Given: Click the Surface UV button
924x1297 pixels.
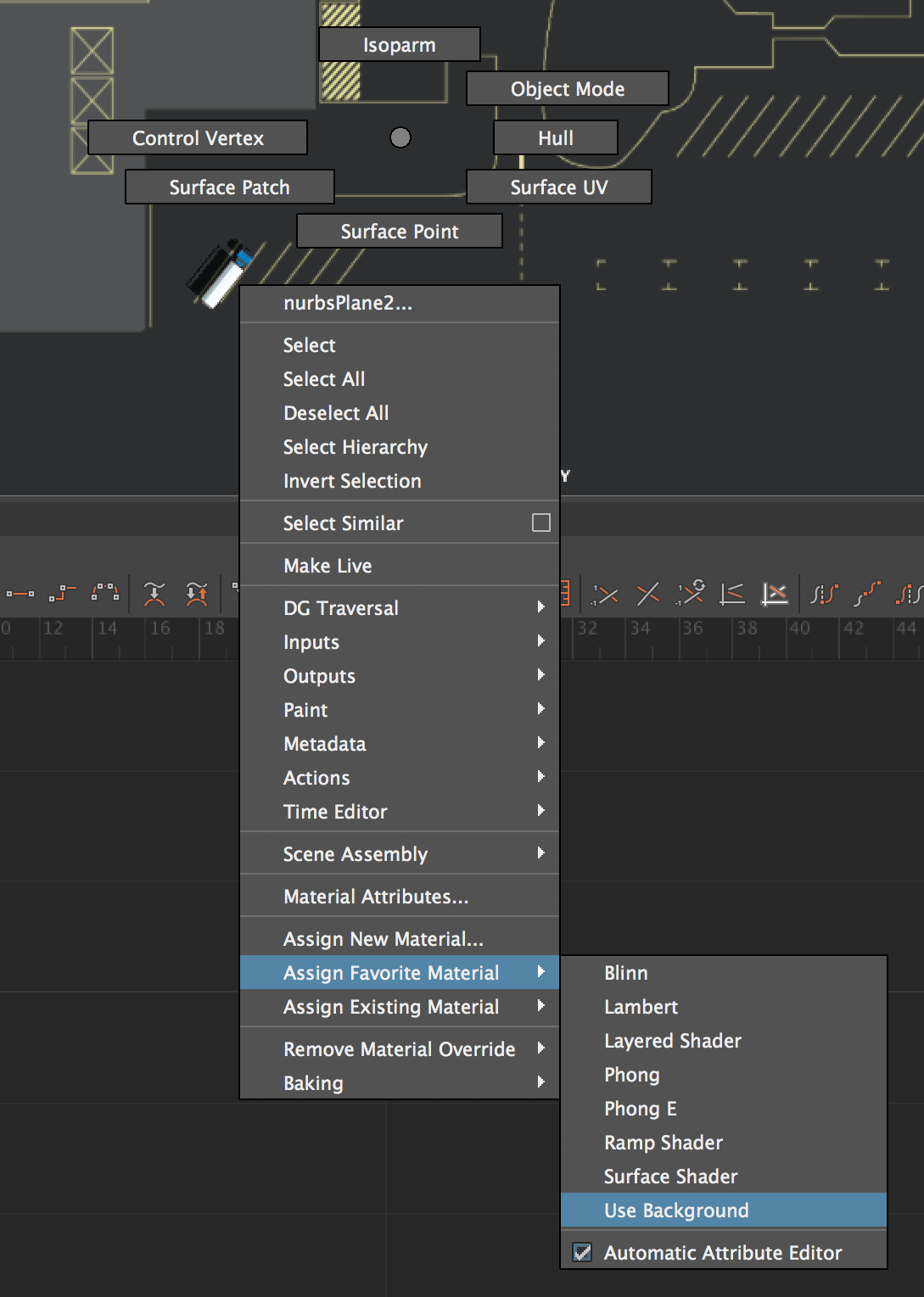Looking at the screenshot, I should (558, 187).
